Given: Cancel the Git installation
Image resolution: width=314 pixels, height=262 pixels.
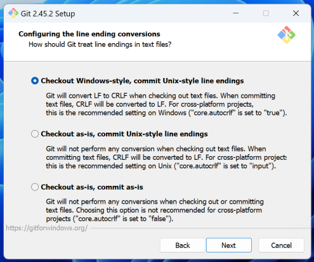Looking at the screenshot, I should point(281,246).
